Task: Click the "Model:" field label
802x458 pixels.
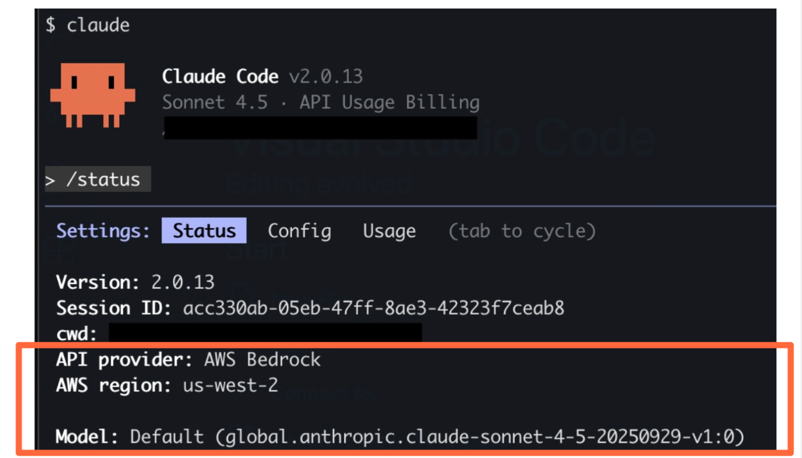Action: point(87,437)
